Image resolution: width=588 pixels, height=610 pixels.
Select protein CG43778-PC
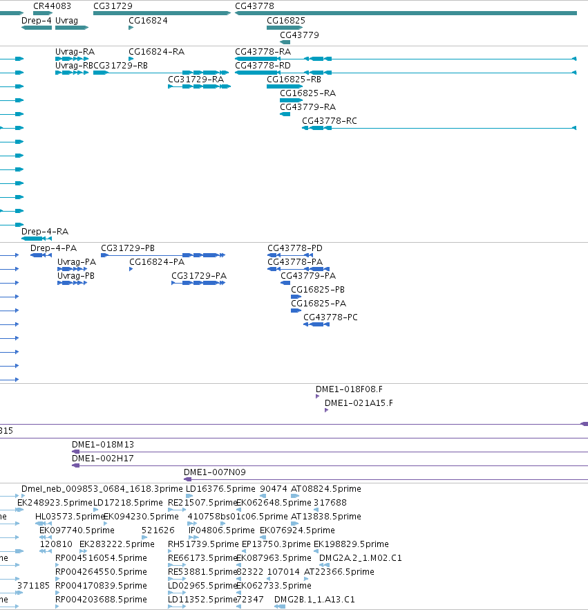[x=316, y=324]
